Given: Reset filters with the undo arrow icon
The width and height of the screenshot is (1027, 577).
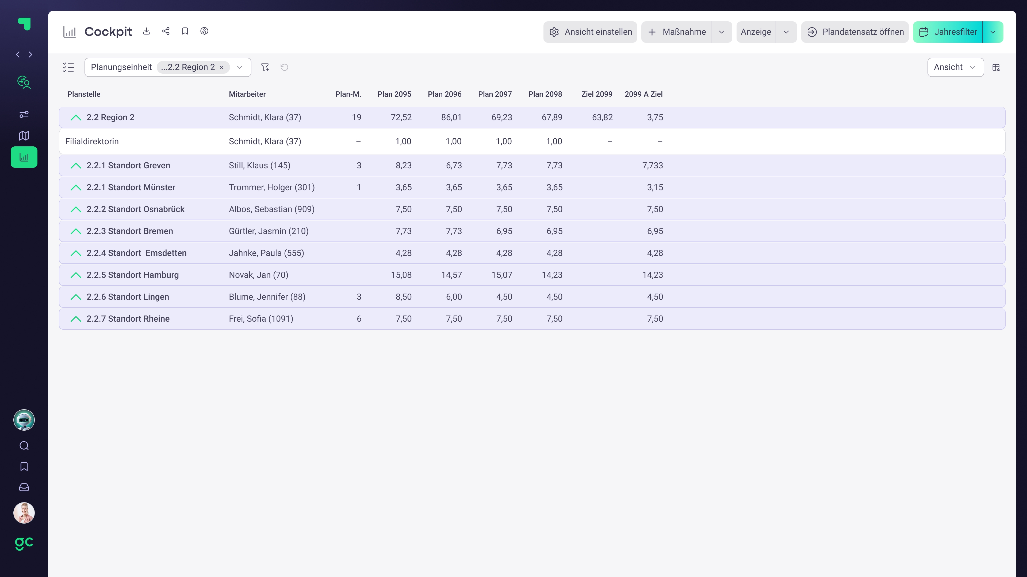Looking at the screenshot, I should coord(284,67).
